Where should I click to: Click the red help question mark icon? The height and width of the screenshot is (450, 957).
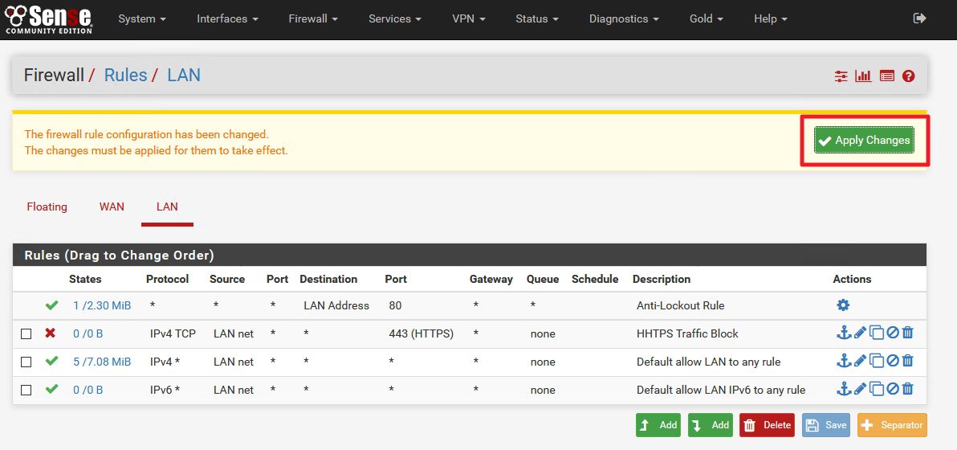[x=909, y=76]
